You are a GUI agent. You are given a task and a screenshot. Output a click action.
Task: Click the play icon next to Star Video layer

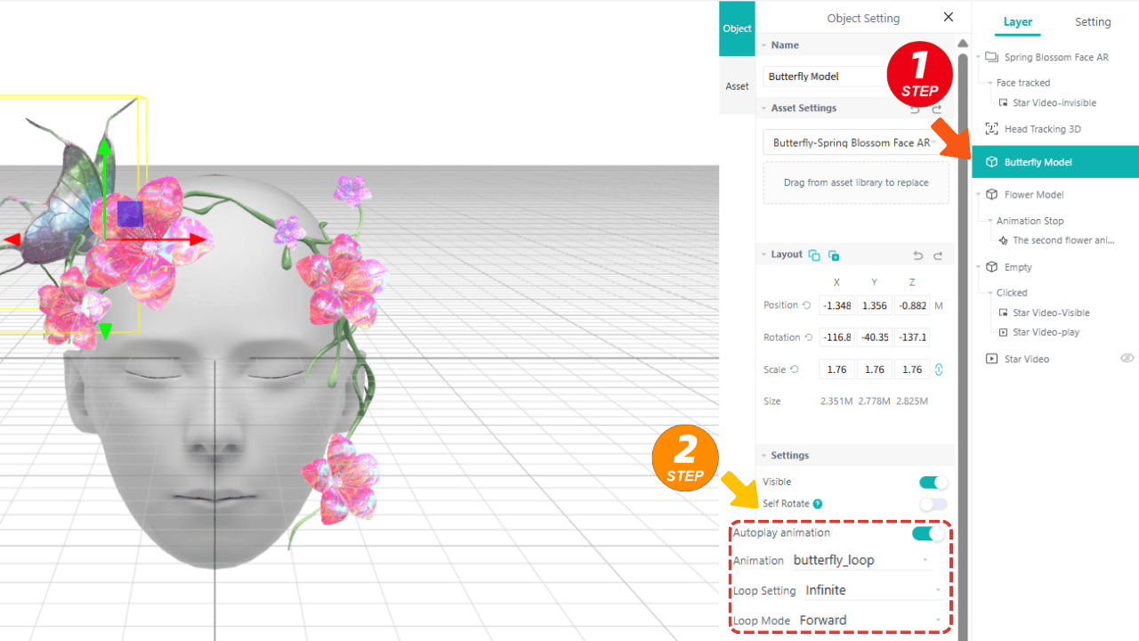(992, 358)
